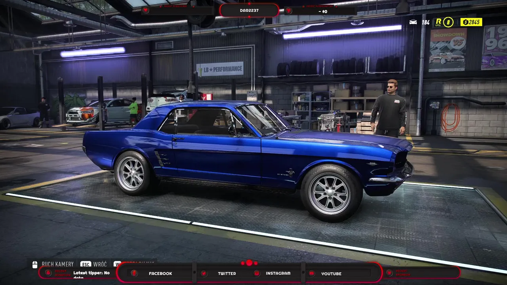
Task: Click the Recent Donation label text
Action: pyautogui.click(x=63, y=273)
